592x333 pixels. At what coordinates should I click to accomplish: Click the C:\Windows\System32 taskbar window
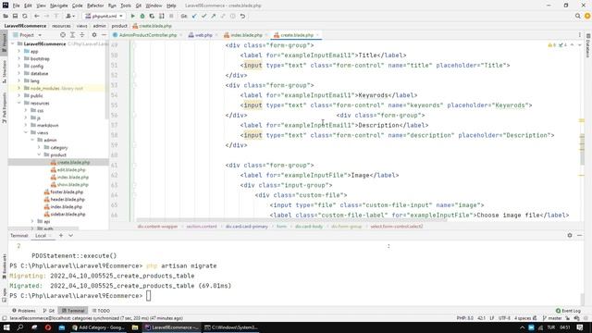231,327
